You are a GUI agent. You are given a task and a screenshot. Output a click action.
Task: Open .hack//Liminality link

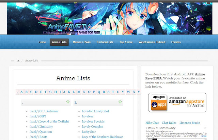tap(41, 126)
